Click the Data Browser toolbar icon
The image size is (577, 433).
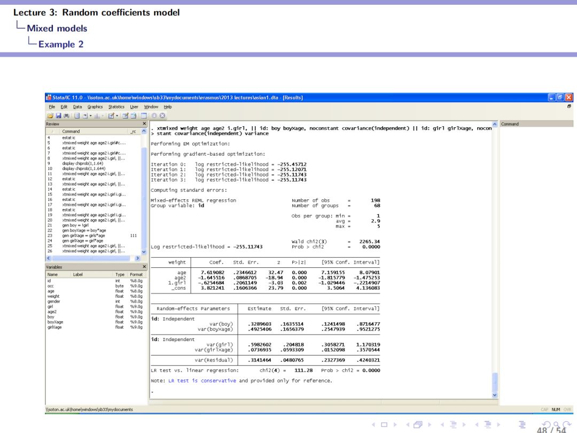pos(134,115)
